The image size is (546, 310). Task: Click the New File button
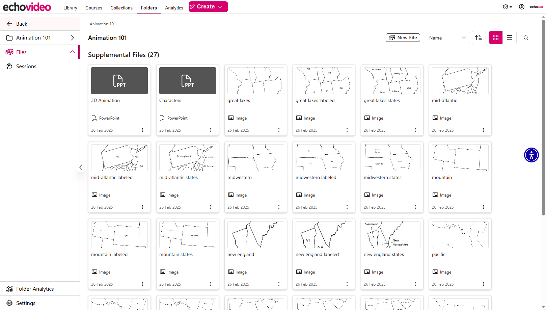tap(403, 37)
